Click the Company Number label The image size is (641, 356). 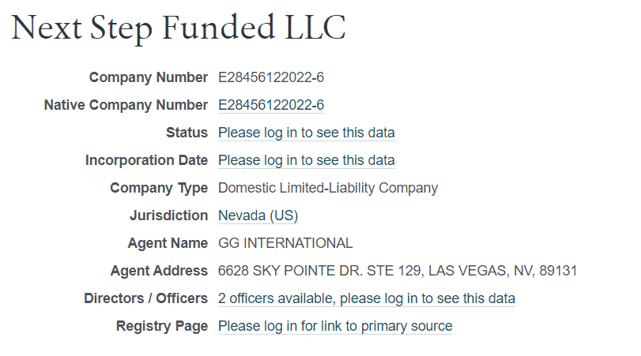click(148, 77)
